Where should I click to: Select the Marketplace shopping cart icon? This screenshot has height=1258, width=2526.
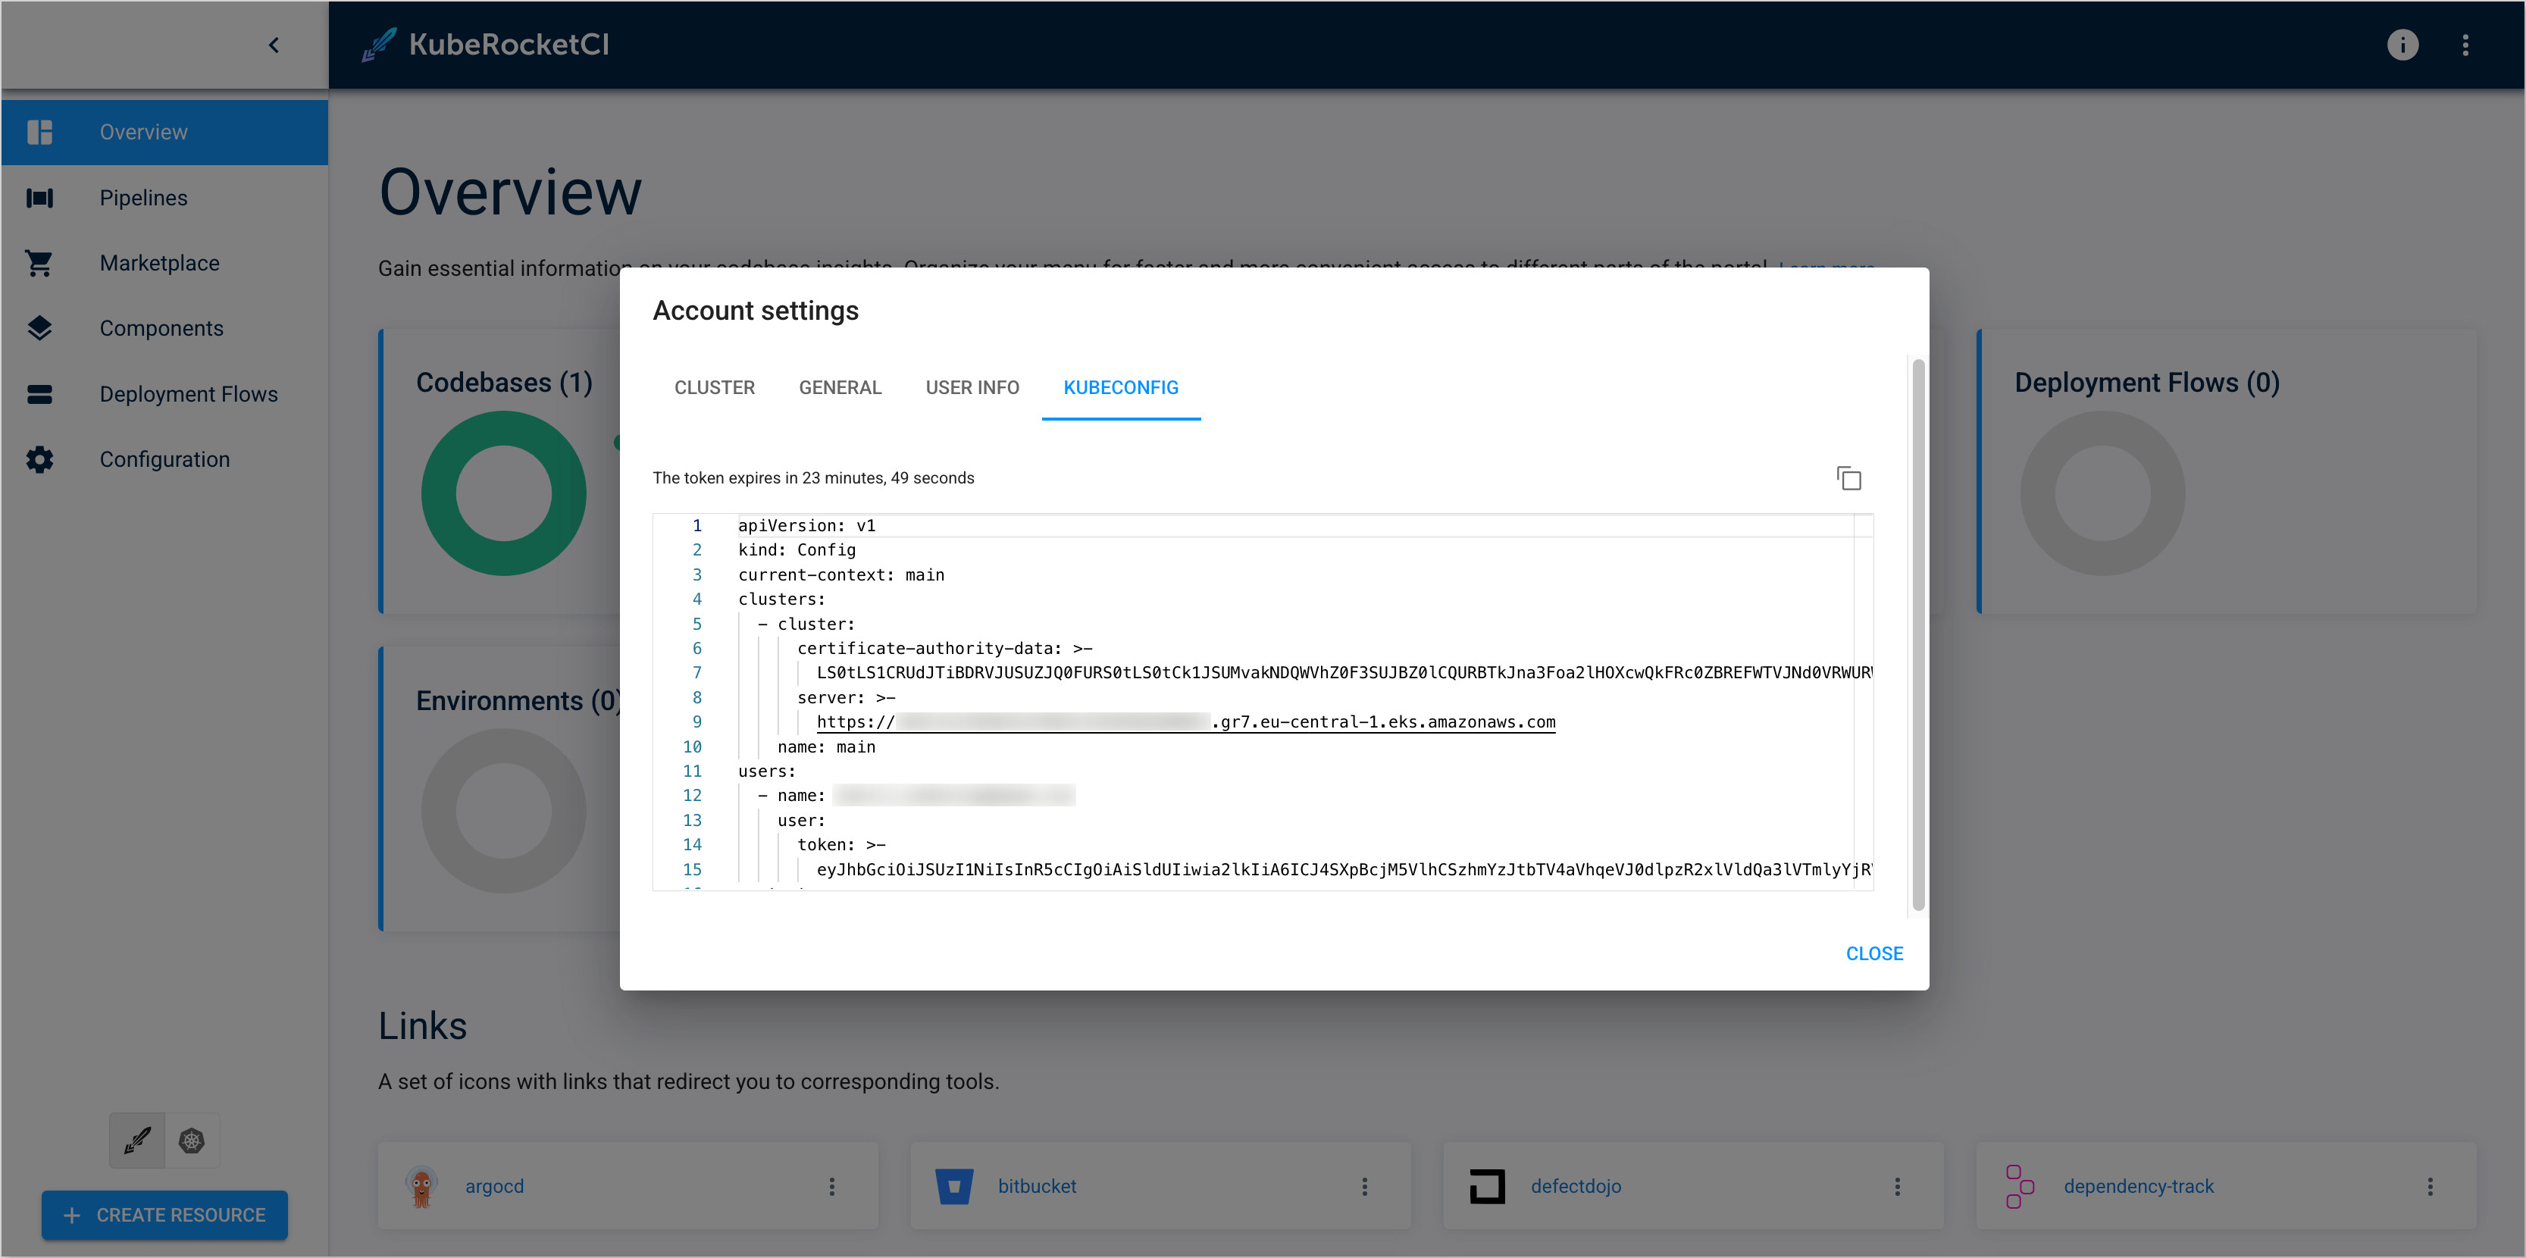[39, 263]
